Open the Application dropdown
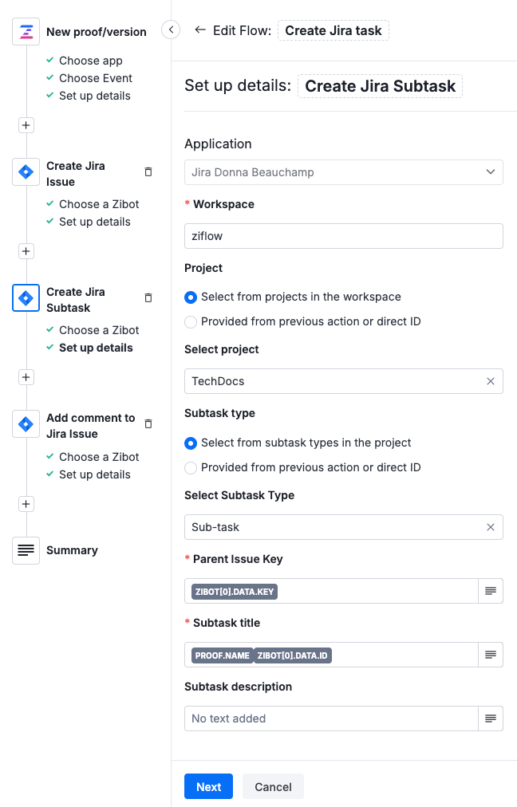Screen dimensions: 517x807 point(343,172)
